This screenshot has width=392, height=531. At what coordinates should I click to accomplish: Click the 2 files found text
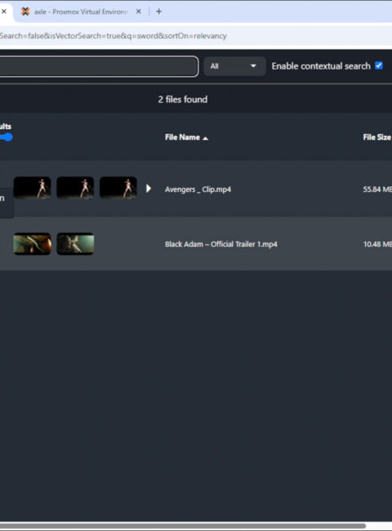point(183,99)
